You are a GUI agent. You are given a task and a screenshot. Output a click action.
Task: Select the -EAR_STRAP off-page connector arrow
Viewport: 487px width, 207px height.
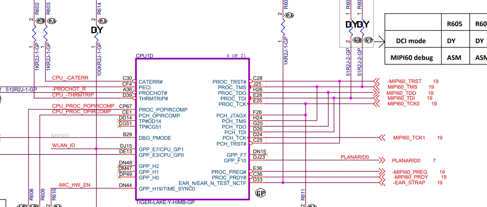pyautogui.click(x=382, y=183)
